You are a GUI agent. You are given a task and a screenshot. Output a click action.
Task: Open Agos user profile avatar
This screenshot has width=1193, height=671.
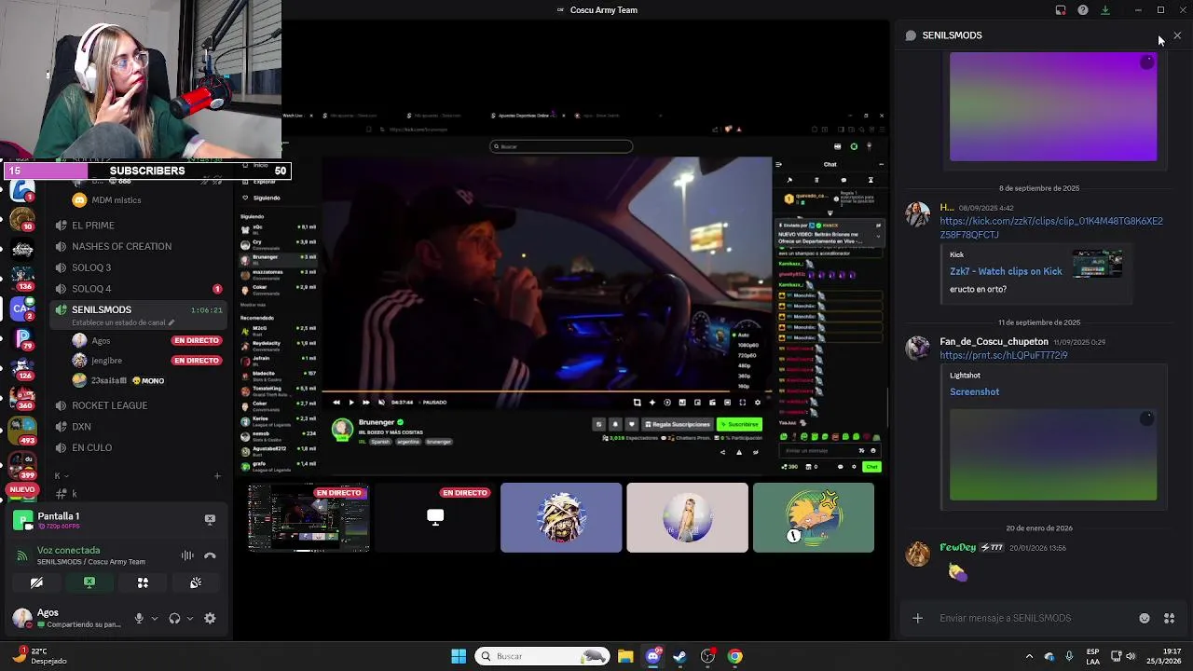click(21, 617)
